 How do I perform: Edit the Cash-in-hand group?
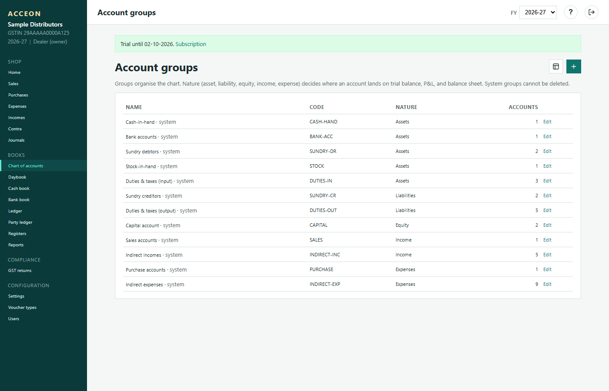(547, 122)
